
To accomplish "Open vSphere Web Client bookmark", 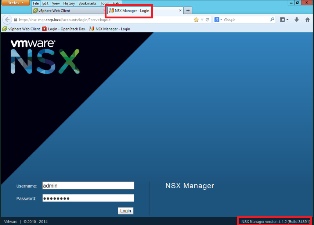I will pos(21,29).
